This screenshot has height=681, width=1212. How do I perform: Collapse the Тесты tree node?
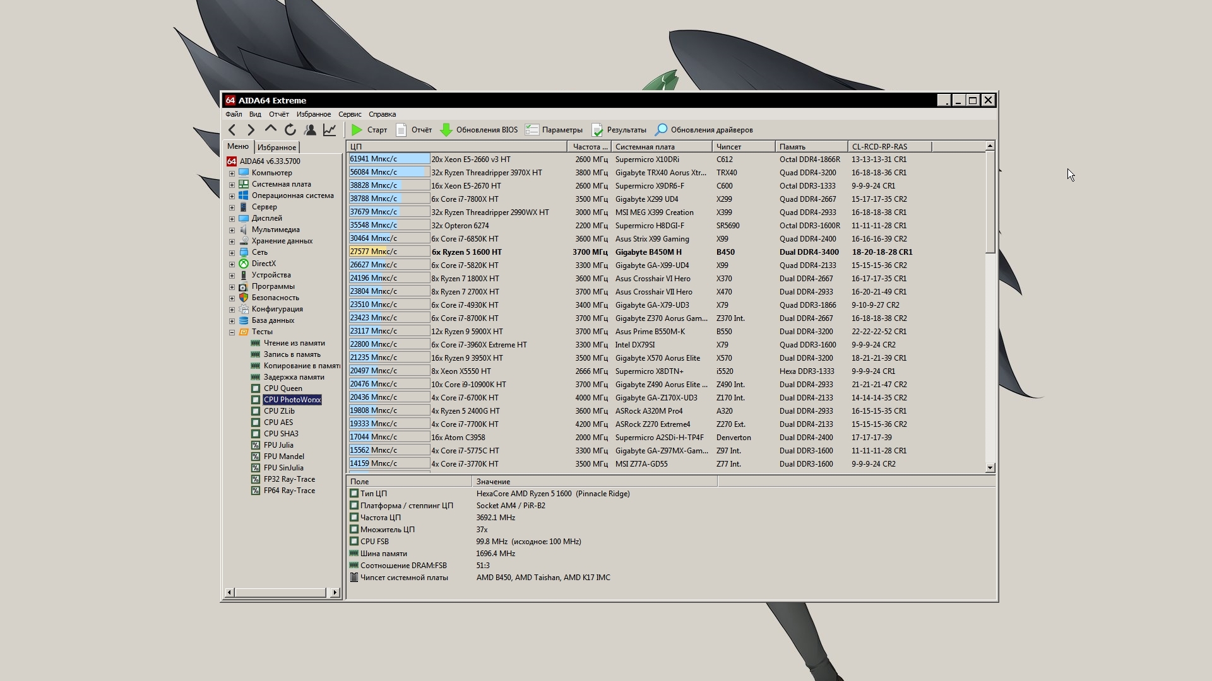(232, 332)
